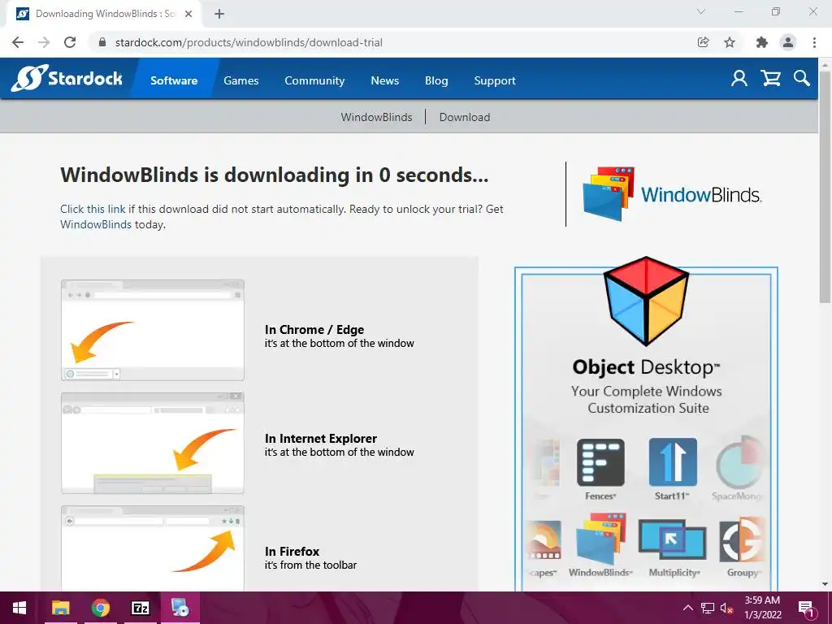This screenshot has width=832, height=624.
Task: Click the site search magnifier icon
Action: pos(802,79)
